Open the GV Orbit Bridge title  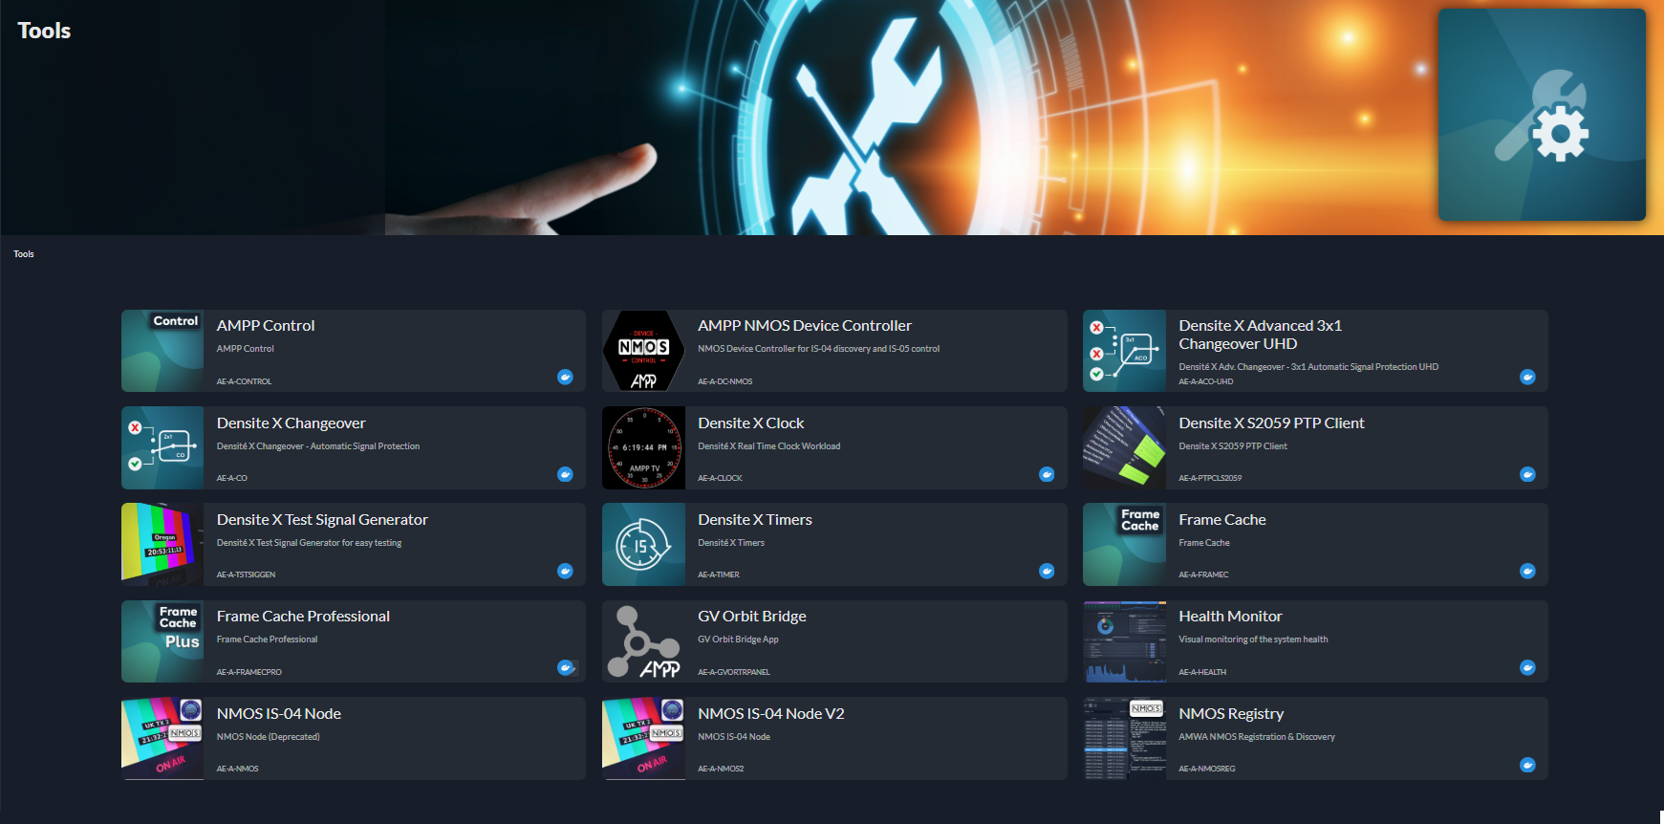[x=752, y=617]
